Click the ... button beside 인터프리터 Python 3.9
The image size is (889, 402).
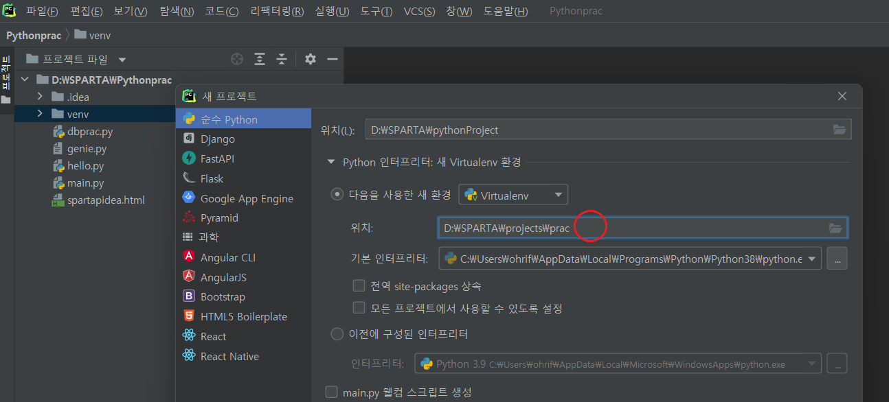pyautogui.click(x=837, y=364)
